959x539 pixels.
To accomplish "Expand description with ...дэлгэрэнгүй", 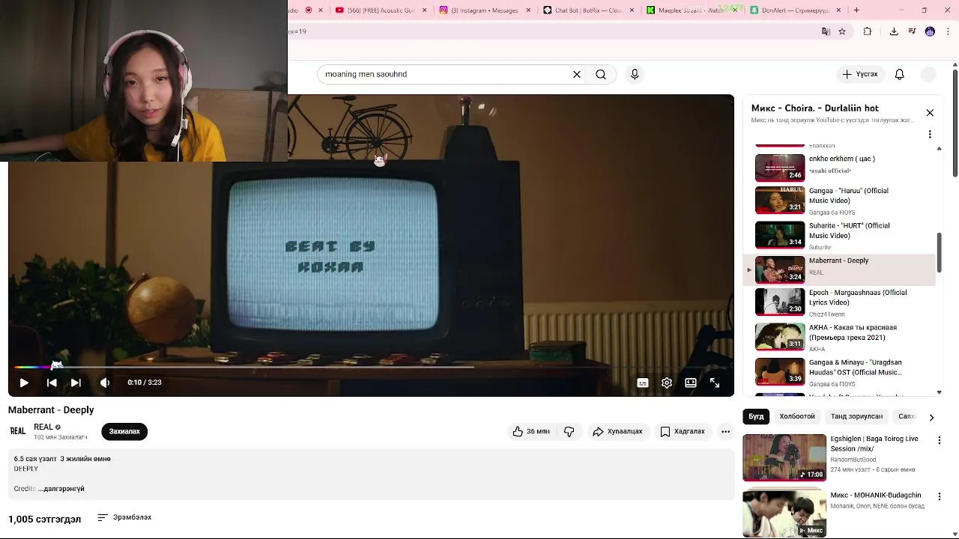I will pos(61,489).
